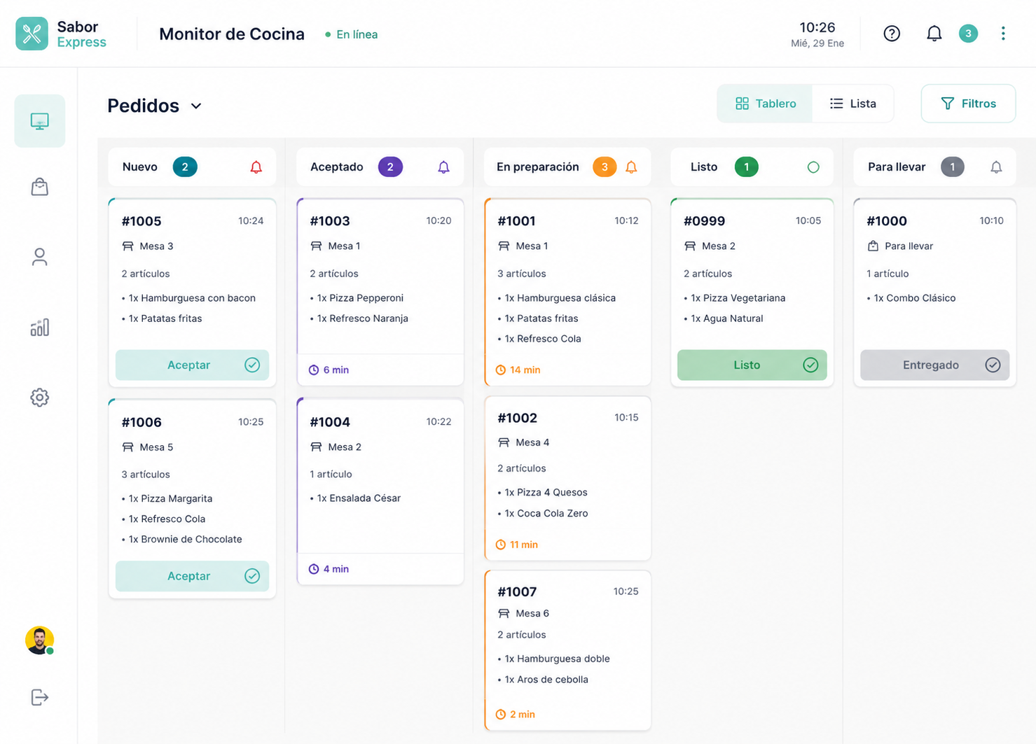Open order #1001 card title
The image size is (1036, 744).
516,221
